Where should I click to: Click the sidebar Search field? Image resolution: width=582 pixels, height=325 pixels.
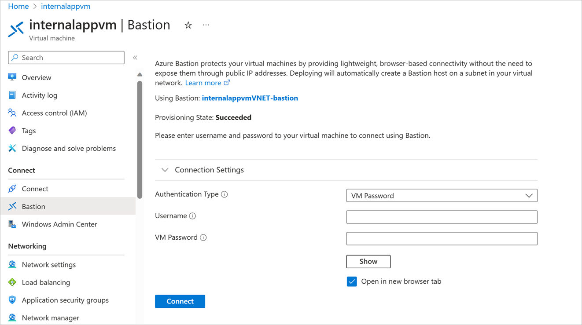coord(66,58)
